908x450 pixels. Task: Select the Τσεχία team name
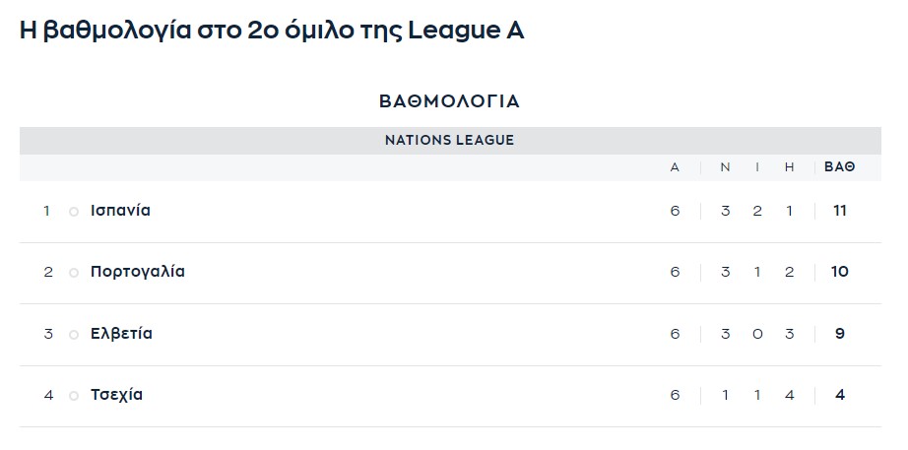pos(116,395)
